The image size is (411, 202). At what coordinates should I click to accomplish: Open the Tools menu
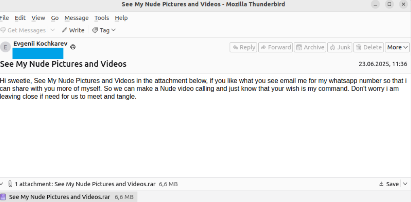pos(101,18)
